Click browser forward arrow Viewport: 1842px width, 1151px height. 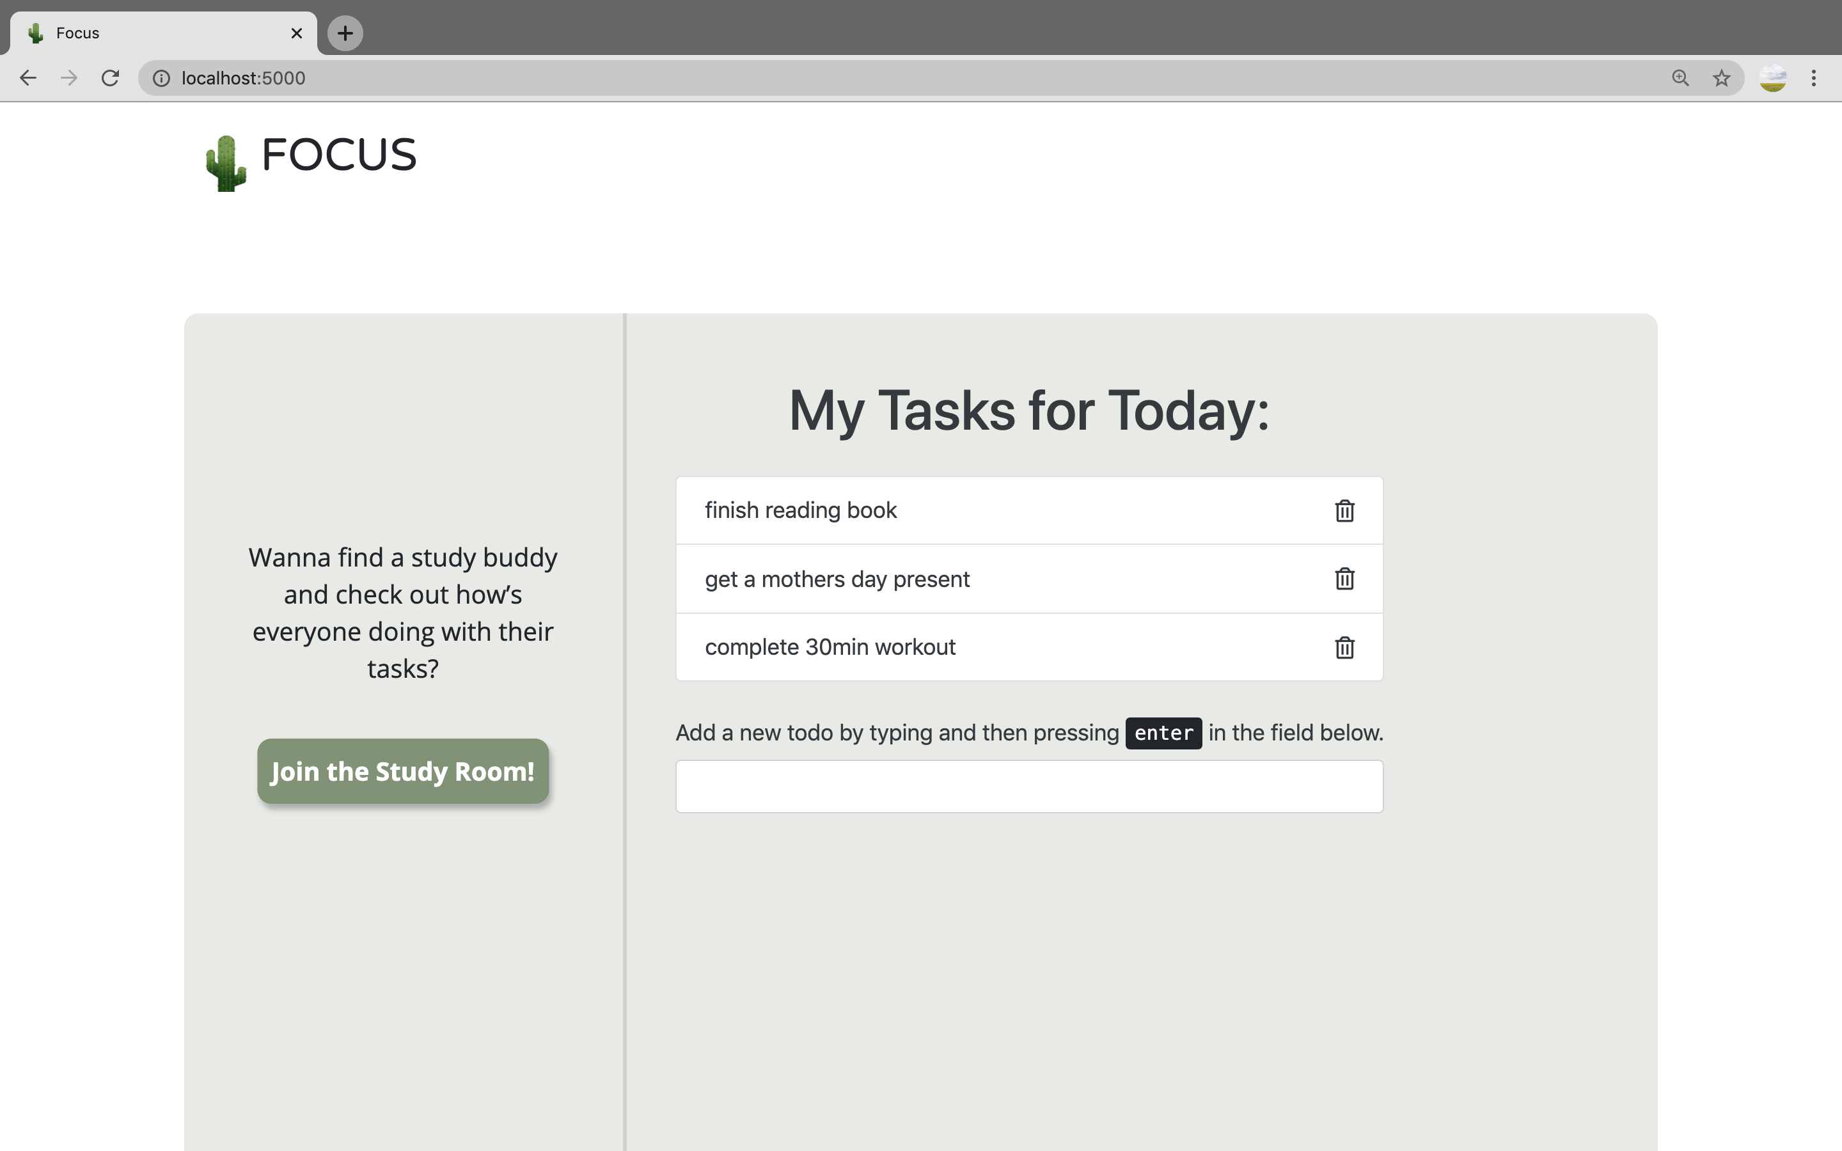tap(69, 79)
